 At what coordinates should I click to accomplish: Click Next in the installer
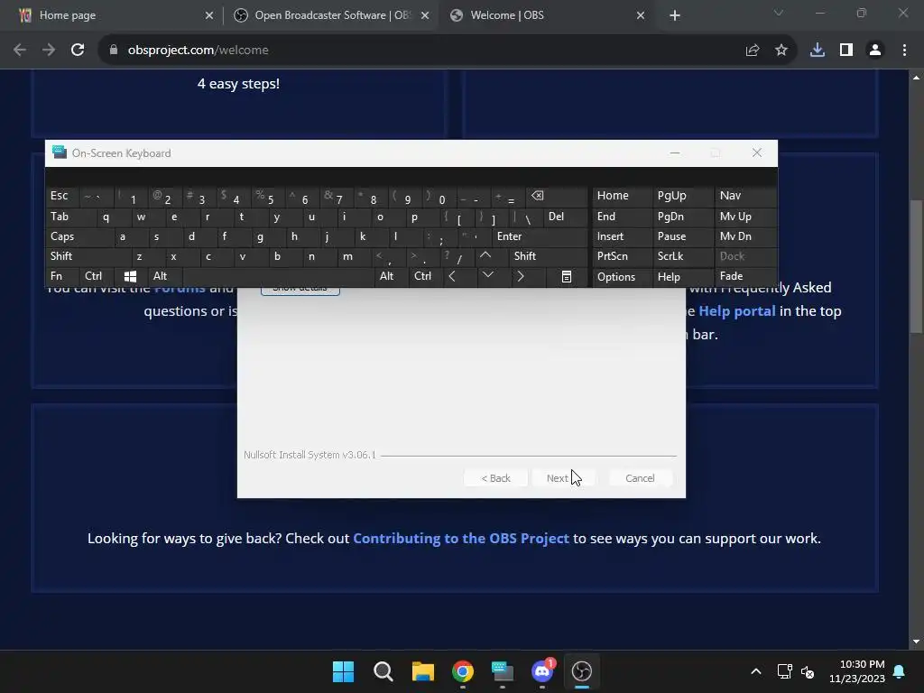tap(563, 478)
